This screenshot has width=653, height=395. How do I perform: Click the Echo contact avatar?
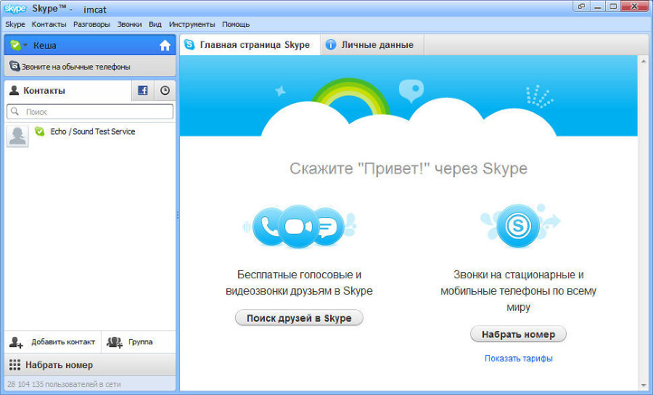(x=17, y=136)
